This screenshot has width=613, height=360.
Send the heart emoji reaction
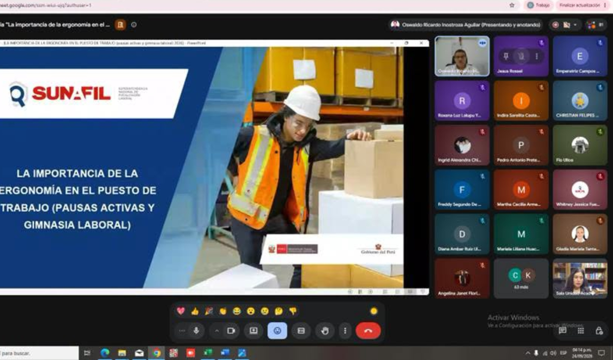point(181,311)
